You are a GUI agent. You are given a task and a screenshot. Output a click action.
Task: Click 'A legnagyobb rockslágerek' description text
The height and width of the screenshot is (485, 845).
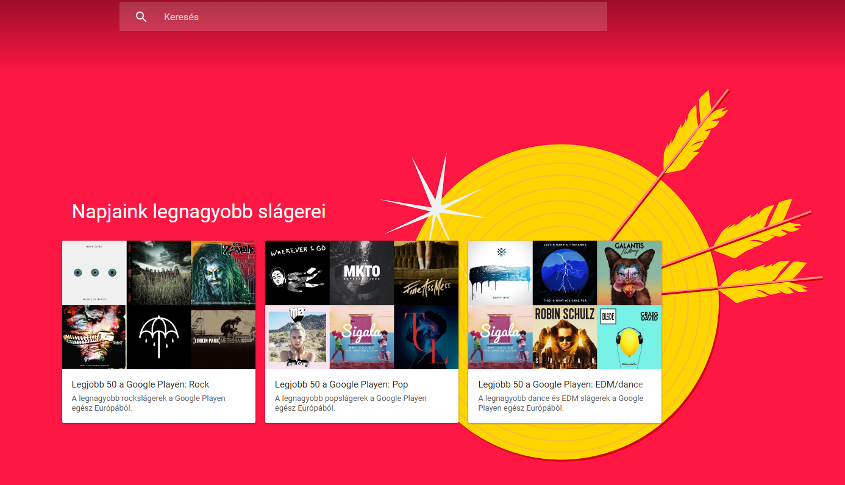(149, 403)
